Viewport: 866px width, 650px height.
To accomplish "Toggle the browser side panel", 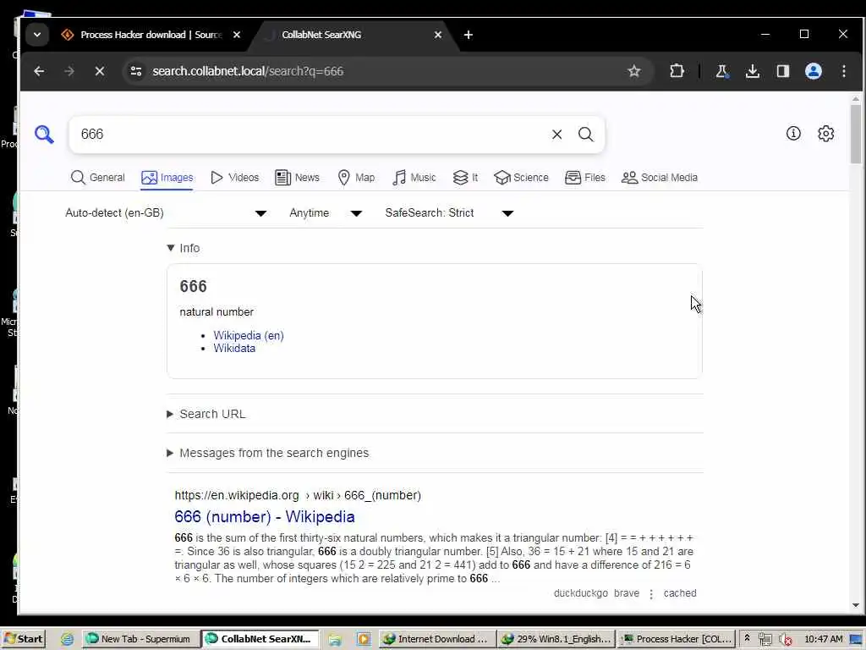I will (x=782, y=71).
